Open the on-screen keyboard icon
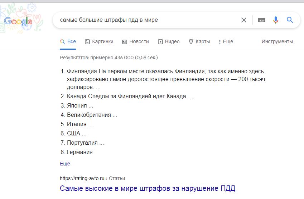304x199 pixels. 261,20
